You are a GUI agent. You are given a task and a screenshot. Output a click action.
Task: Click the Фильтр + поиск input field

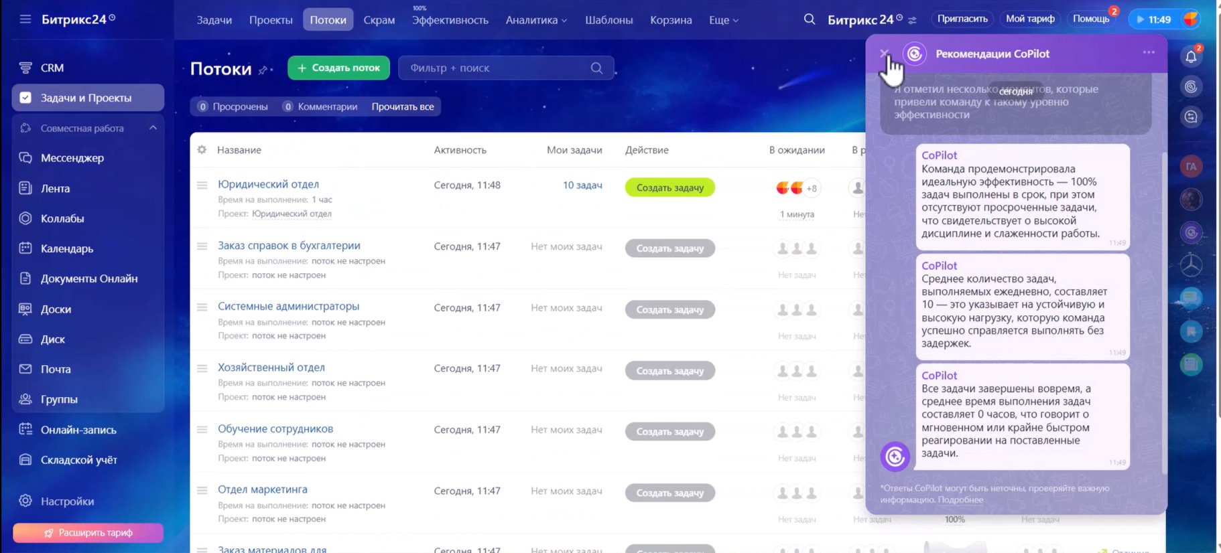click(506, 68)
